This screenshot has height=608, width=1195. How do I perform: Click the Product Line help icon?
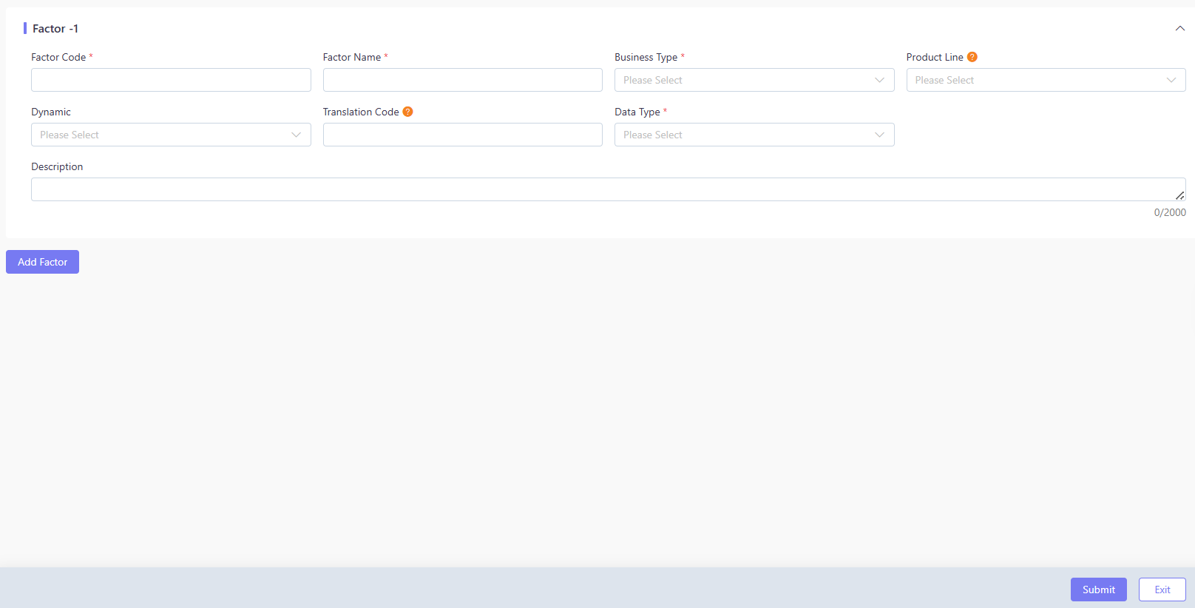click(x=972, y=57)
